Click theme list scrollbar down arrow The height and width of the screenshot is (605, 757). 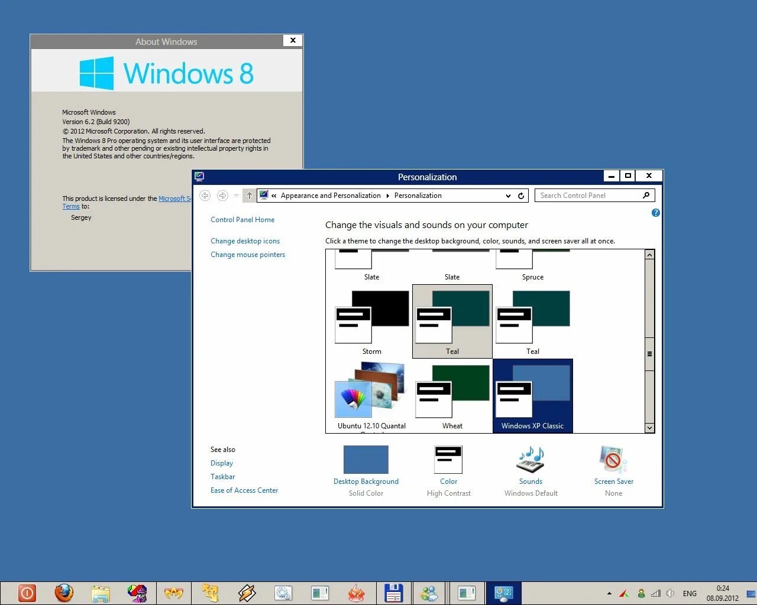(649, 428)
